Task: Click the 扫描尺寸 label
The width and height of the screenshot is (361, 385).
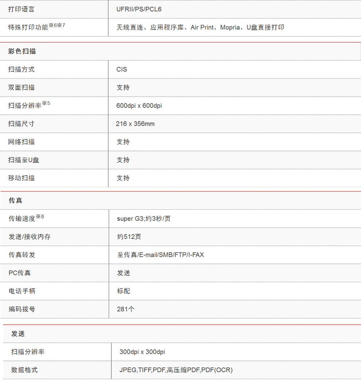Action: [21, 124]
